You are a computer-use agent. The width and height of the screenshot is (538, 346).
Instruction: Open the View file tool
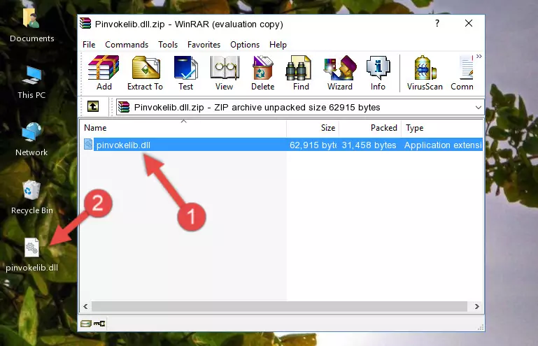click(x=225, y=73)
